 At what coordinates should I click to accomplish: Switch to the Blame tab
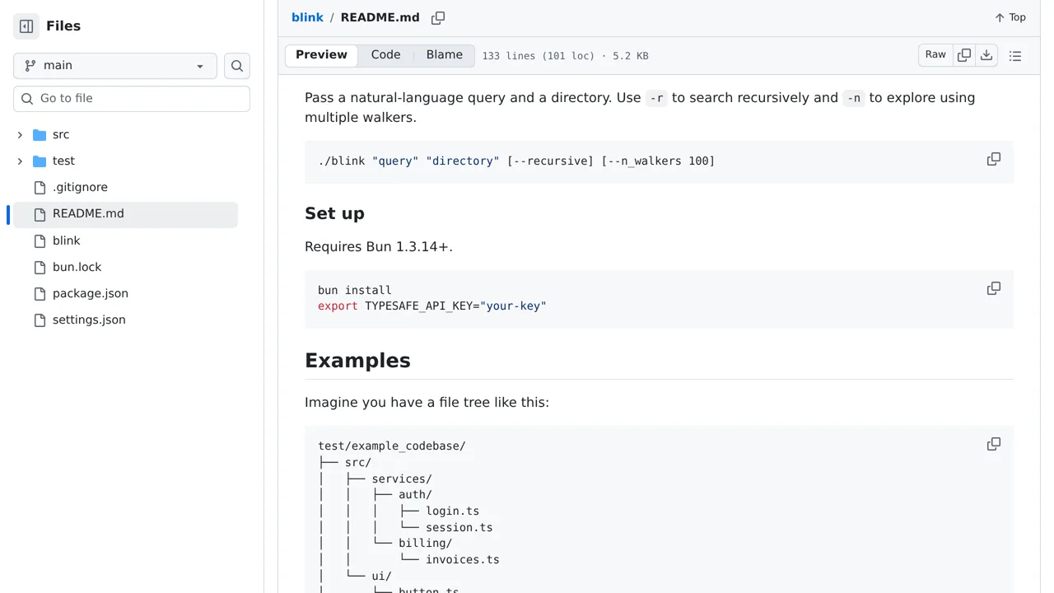pos(445,55)
